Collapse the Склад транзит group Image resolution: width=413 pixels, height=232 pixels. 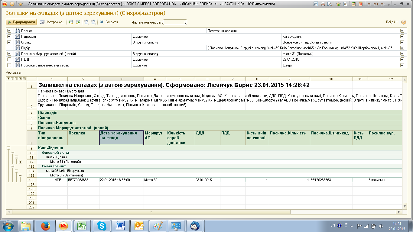12,166
